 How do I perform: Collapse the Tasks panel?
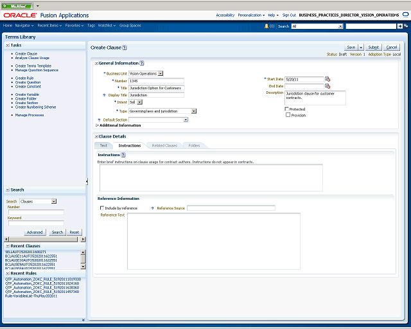(x=8, y=45)
